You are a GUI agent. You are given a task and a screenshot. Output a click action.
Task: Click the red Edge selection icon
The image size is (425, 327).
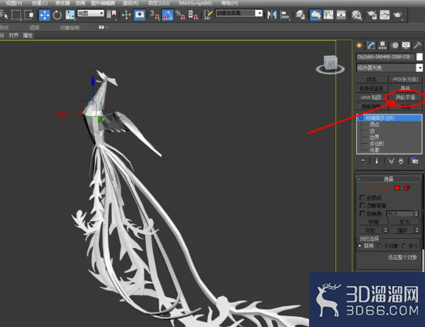tap(378, 188)
